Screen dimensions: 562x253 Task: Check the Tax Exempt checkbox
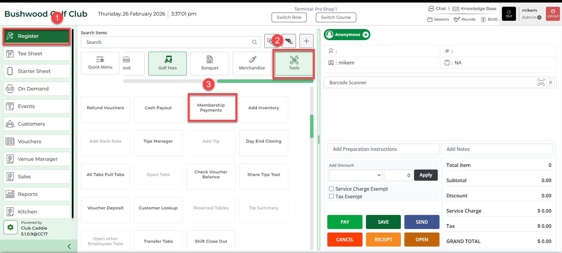[331, 196]
